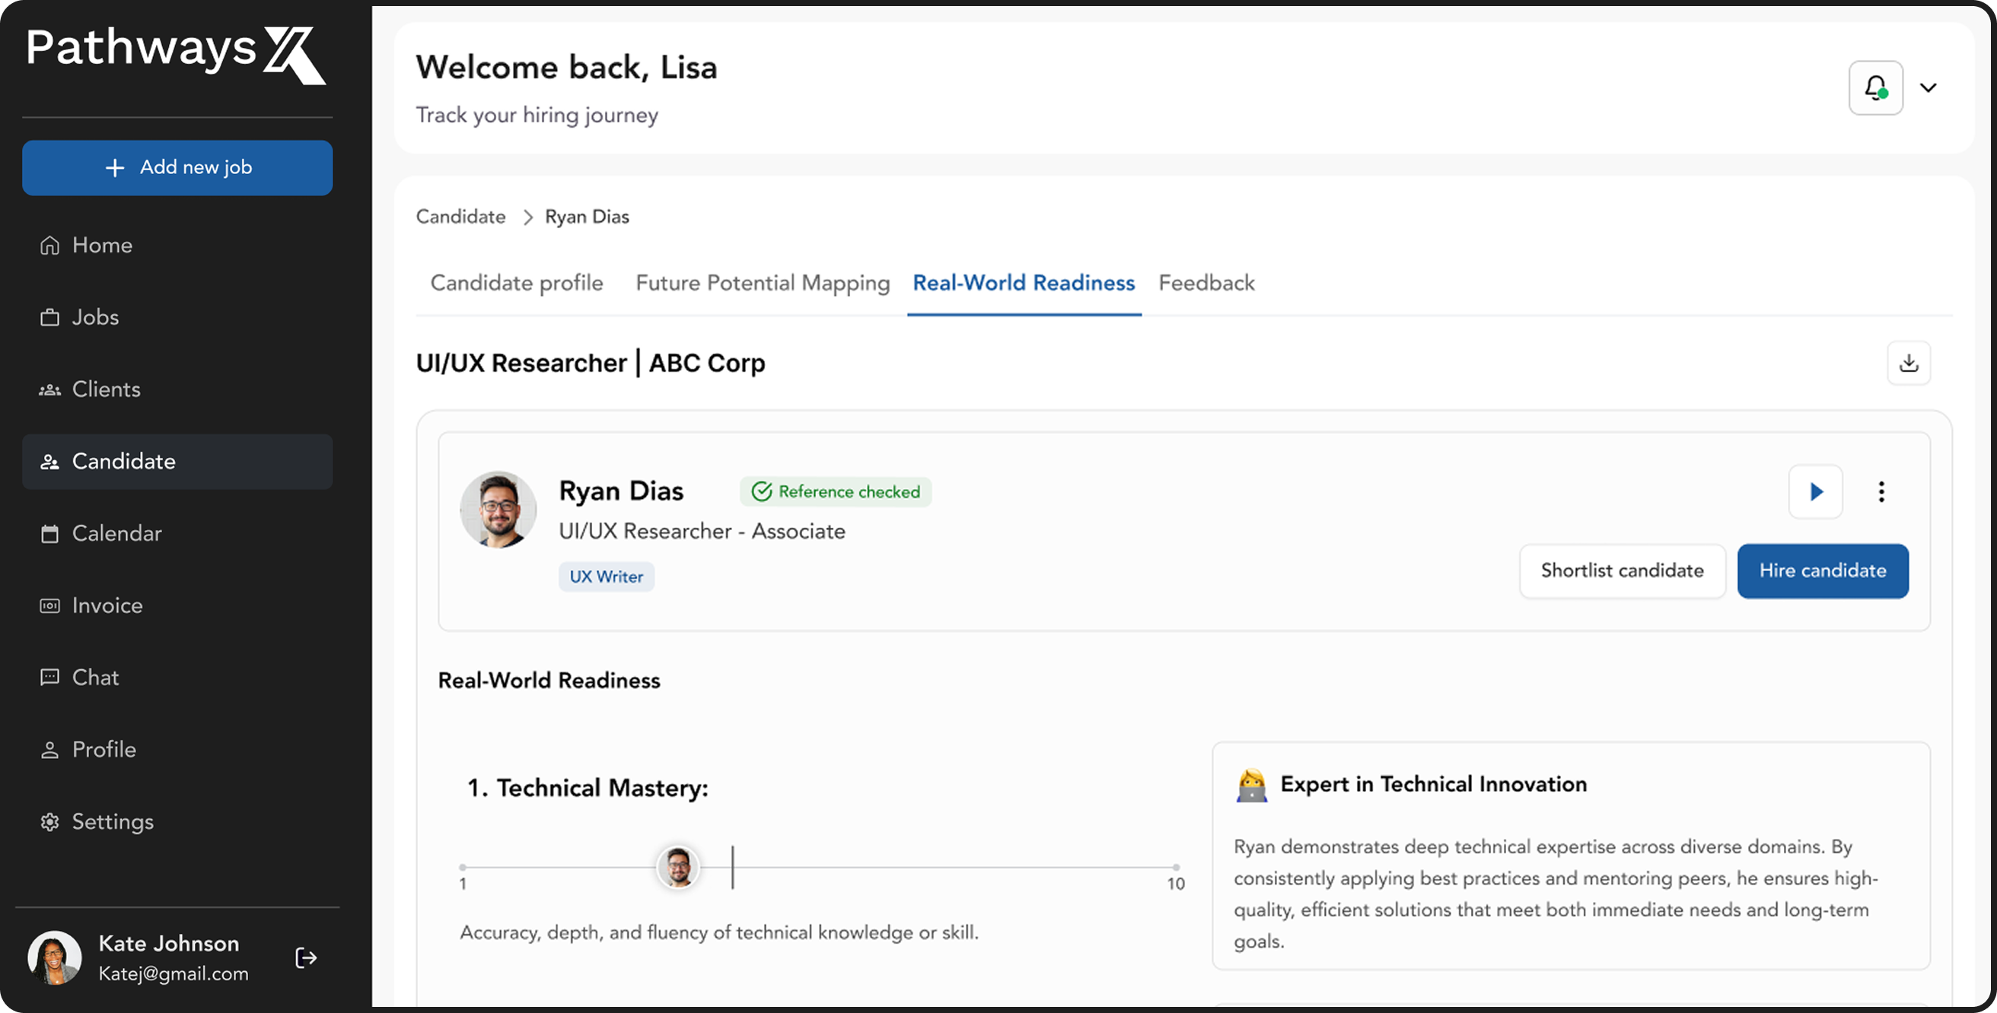Switch to Candidate profile tab
1997x1013 pixels.
point(516,284)
